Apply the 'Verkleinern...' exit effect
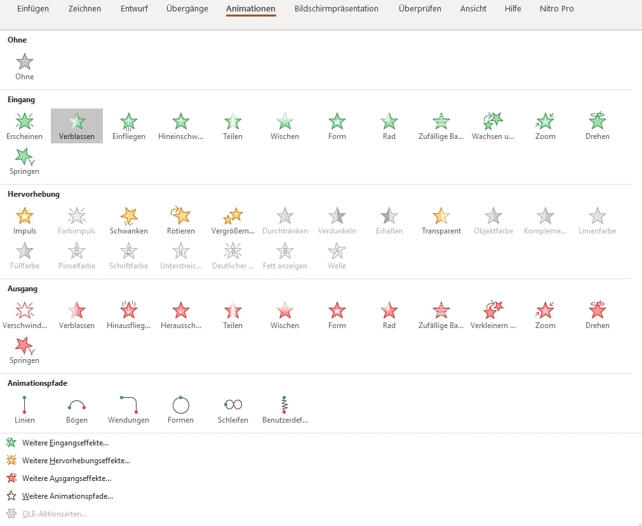Screen dimensions: 642x526 point(493,315)
